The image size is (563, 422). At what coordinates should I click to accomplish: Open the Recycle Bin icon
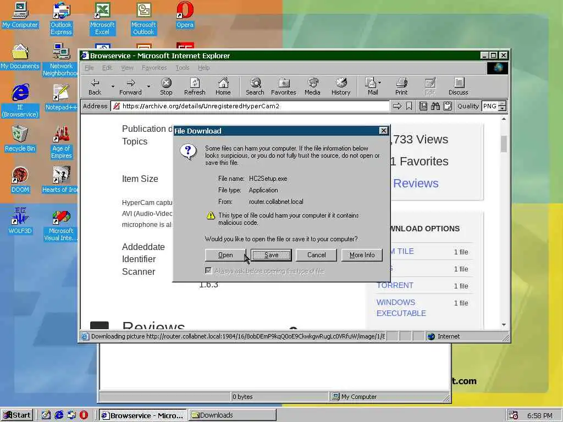point(20,139)
